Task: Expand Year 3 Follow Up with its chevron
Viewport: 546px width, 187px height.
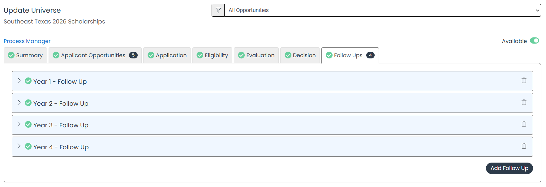Action: 19,124
